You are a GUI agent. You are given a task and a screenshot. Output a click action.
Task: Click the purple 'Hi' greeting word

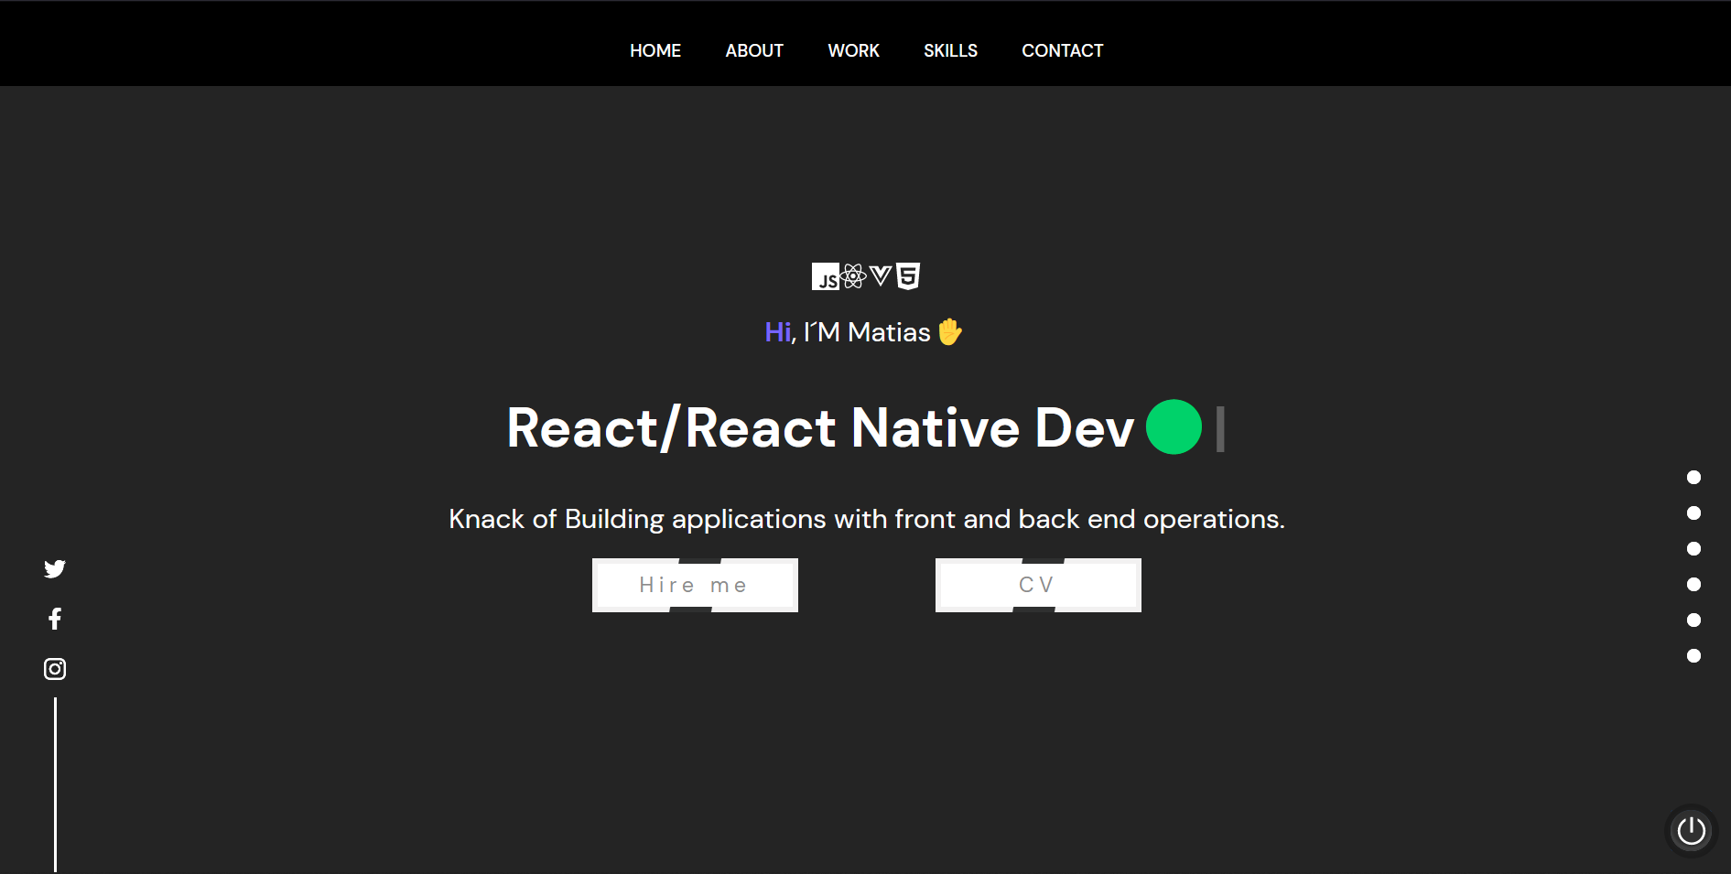pos(778,332)
